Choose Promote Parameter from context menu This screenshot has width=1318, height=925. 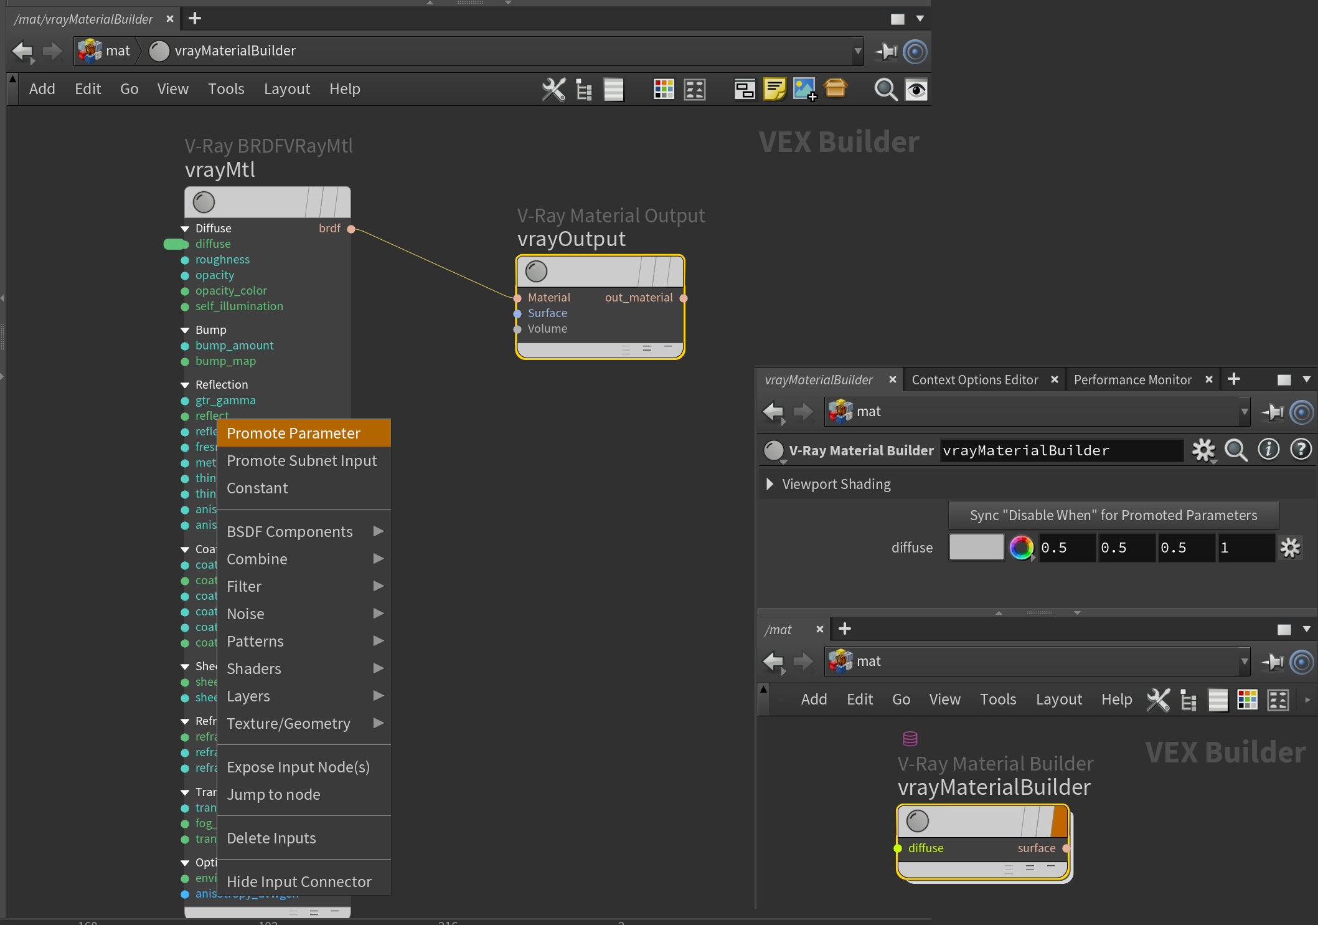304,433
